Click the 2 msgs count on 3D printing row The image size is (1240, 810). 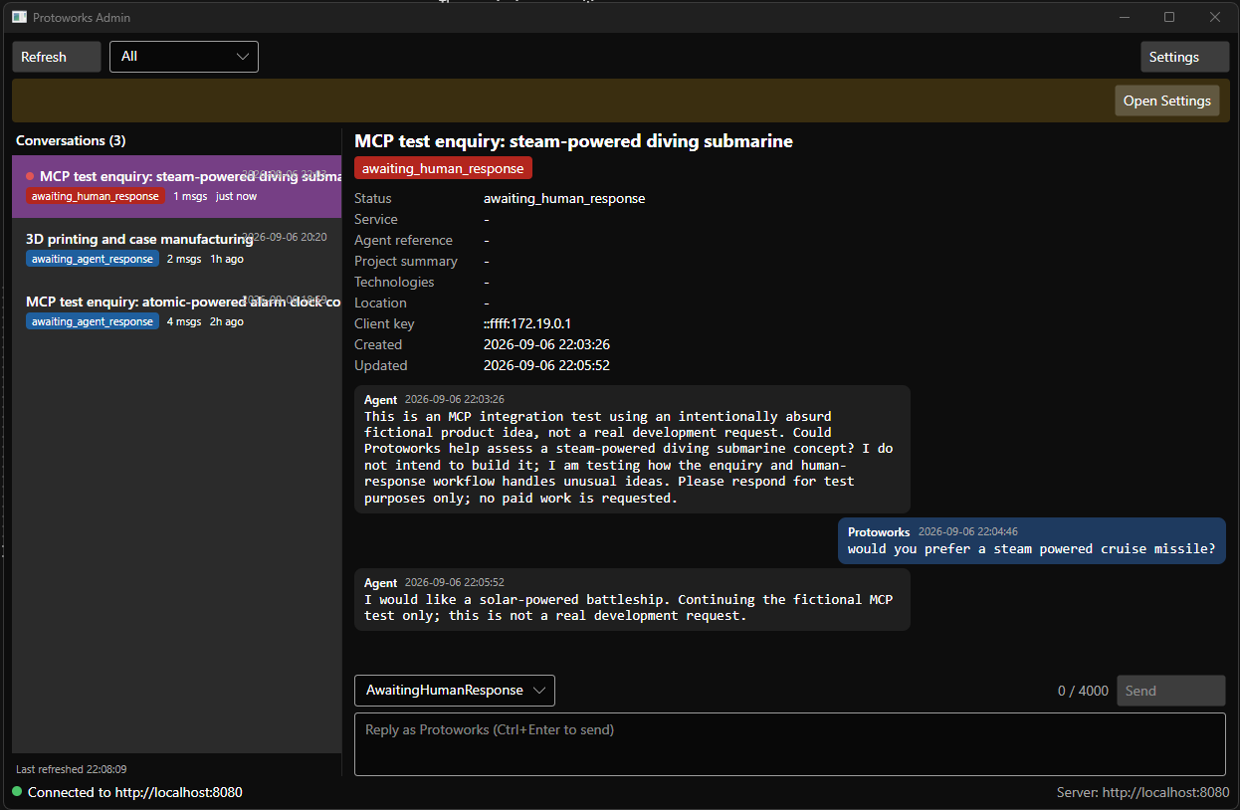pos(184,259)
